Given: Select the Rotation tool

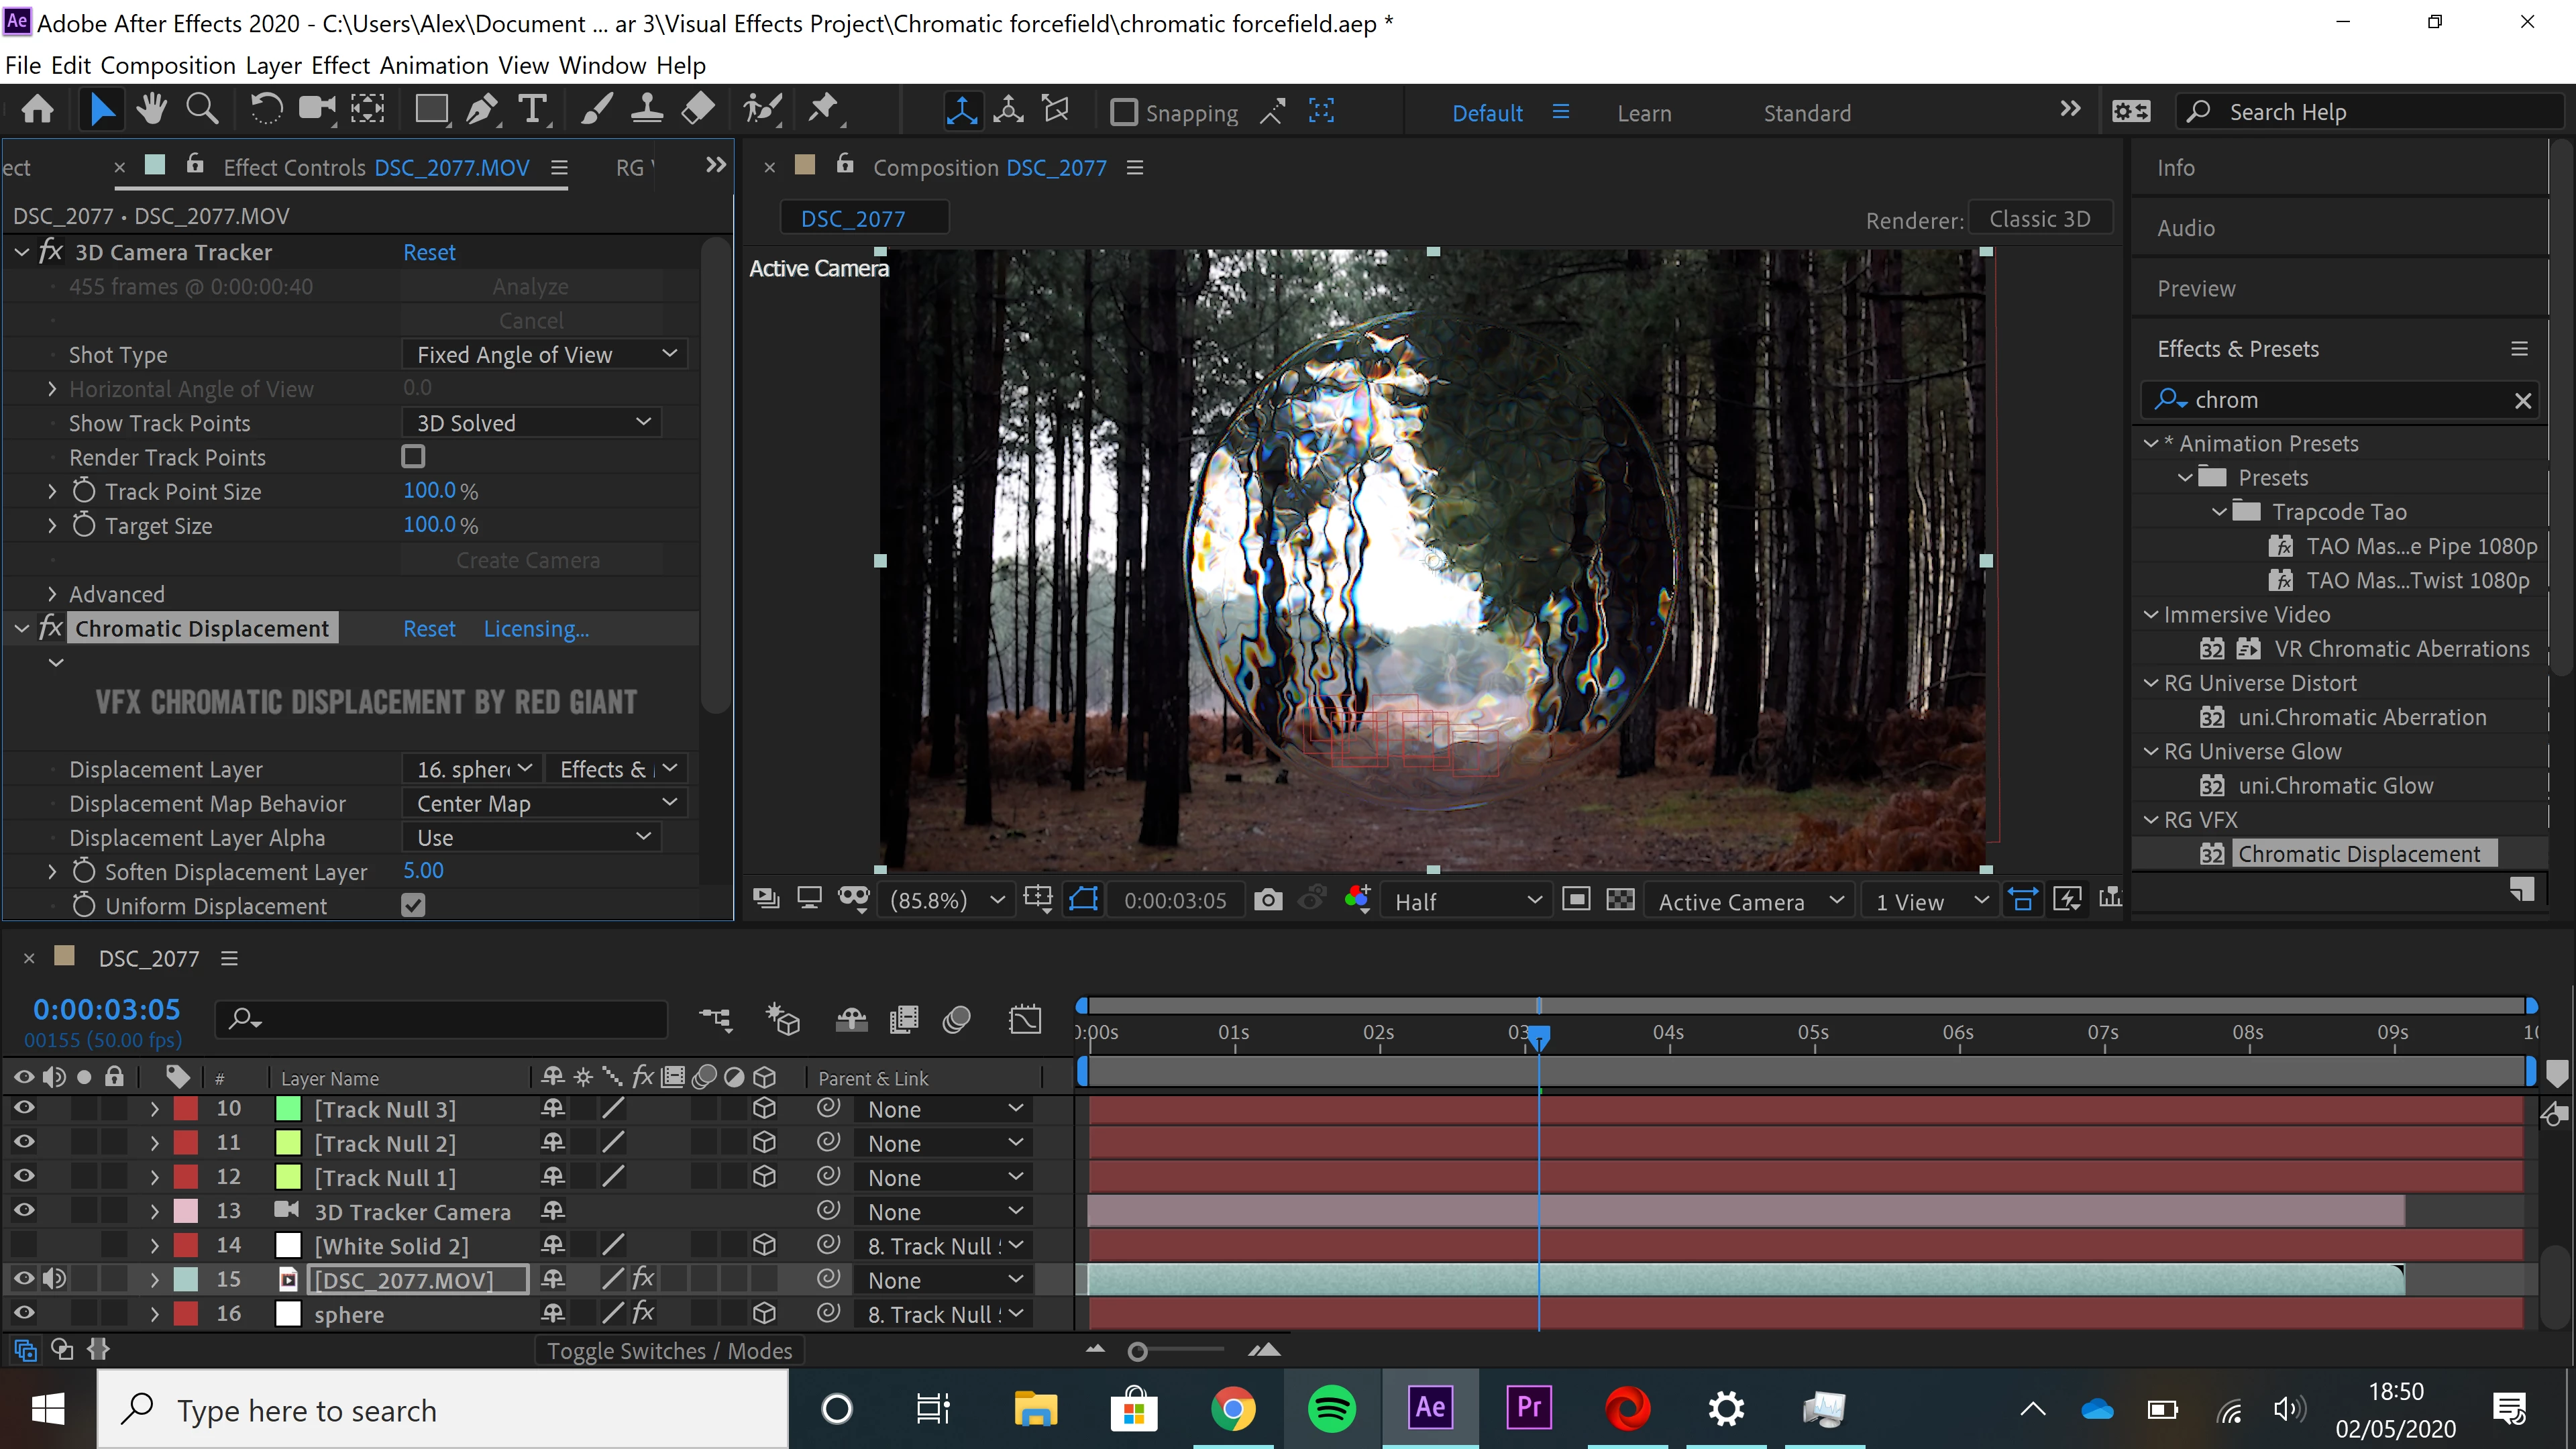Looking at the screenshot, I should [266, 110].
